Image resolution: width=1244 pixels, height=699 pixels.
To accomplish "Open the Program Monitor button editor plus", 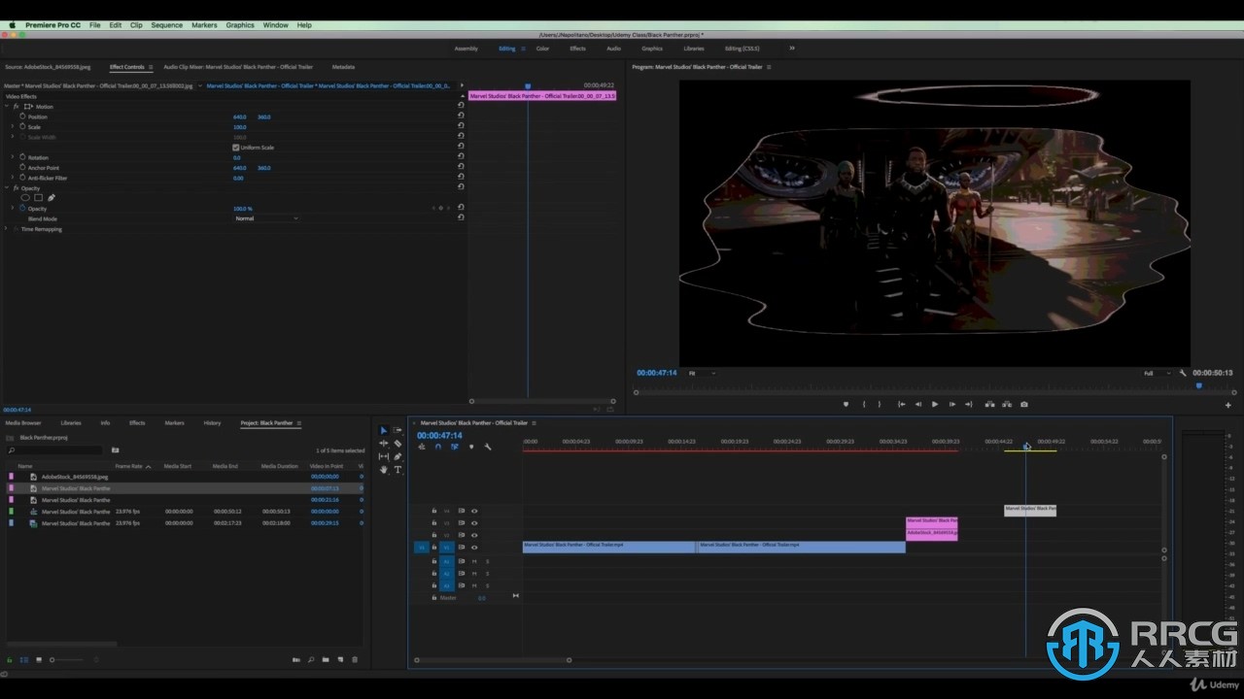I will point(1228,405).
